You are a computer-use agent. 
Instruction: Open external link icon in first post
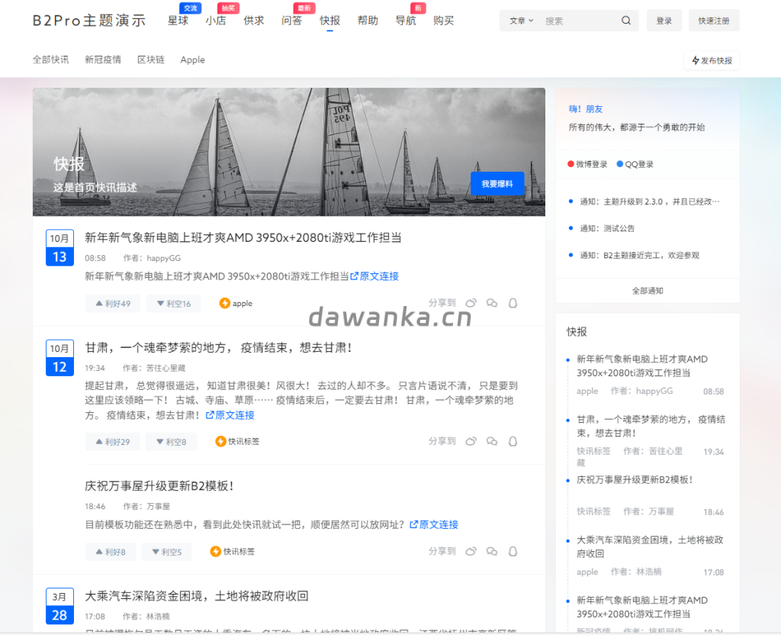pyautogui.click(x=354, y=276)
